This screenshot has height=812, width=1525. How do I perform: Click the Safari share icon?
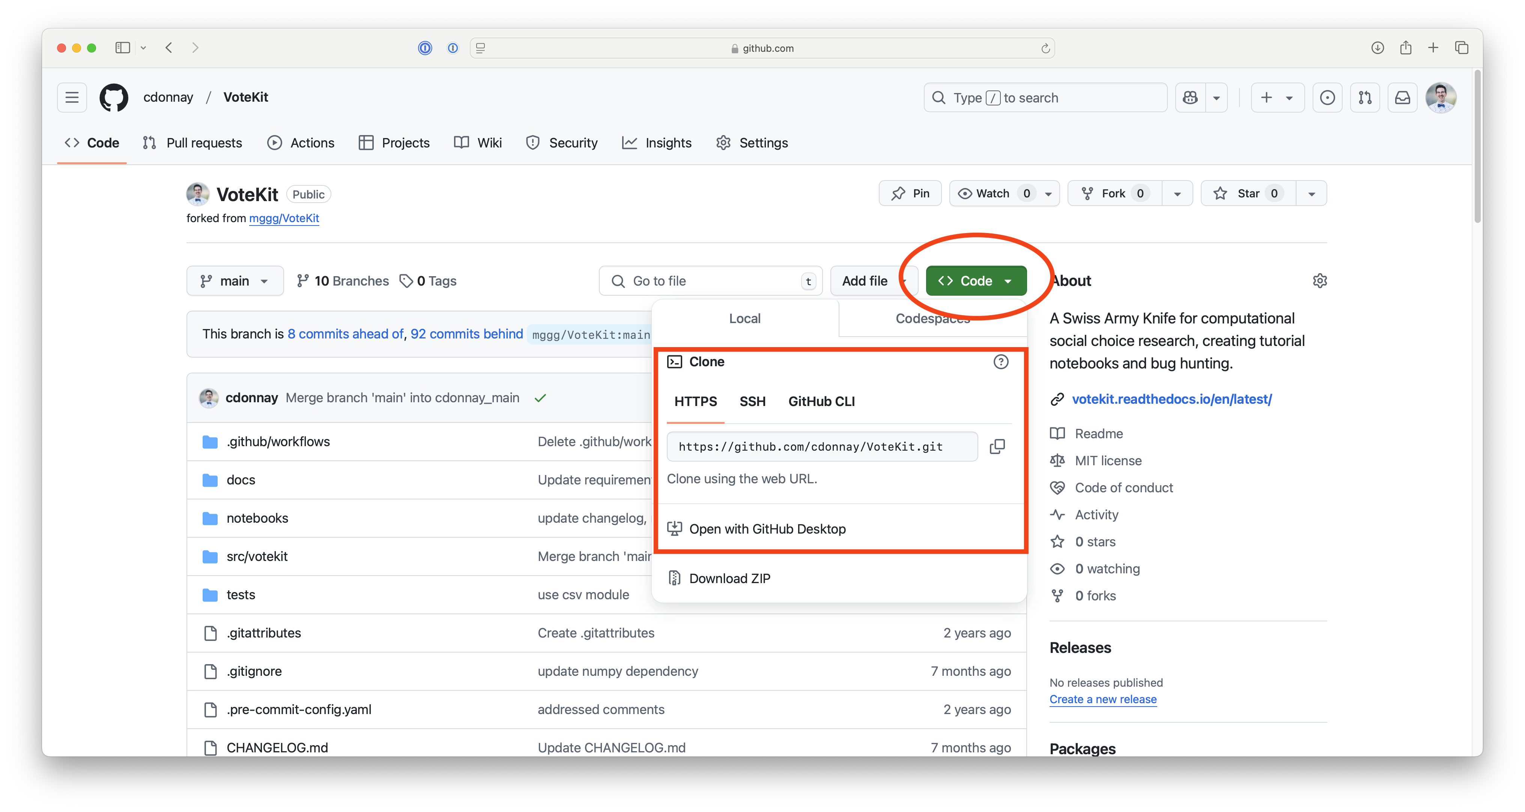click(1405, 47)
